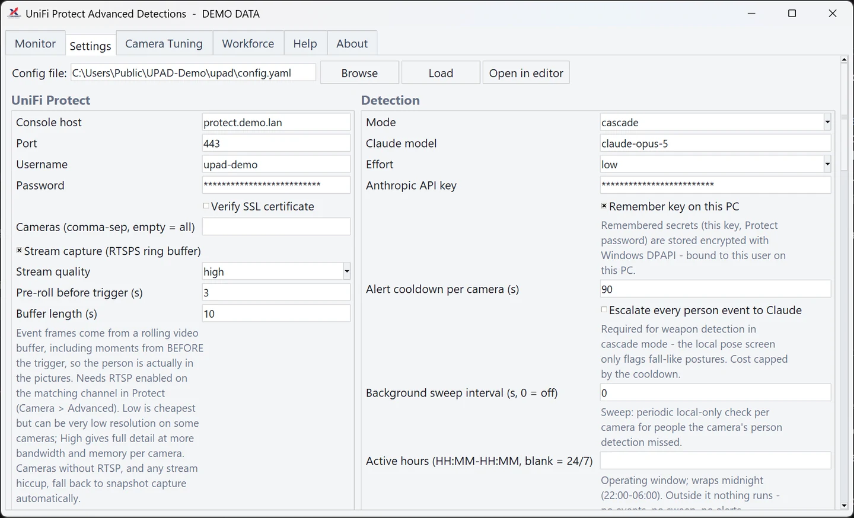The width and height of the screenshot is (854, 518).
Task: Enable Escalate every person event to Claude
Action: click(x=604, y=310)
